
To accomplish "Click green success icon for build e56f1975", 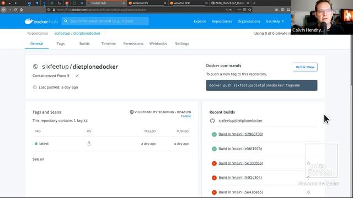I will [x=214, y=149].
